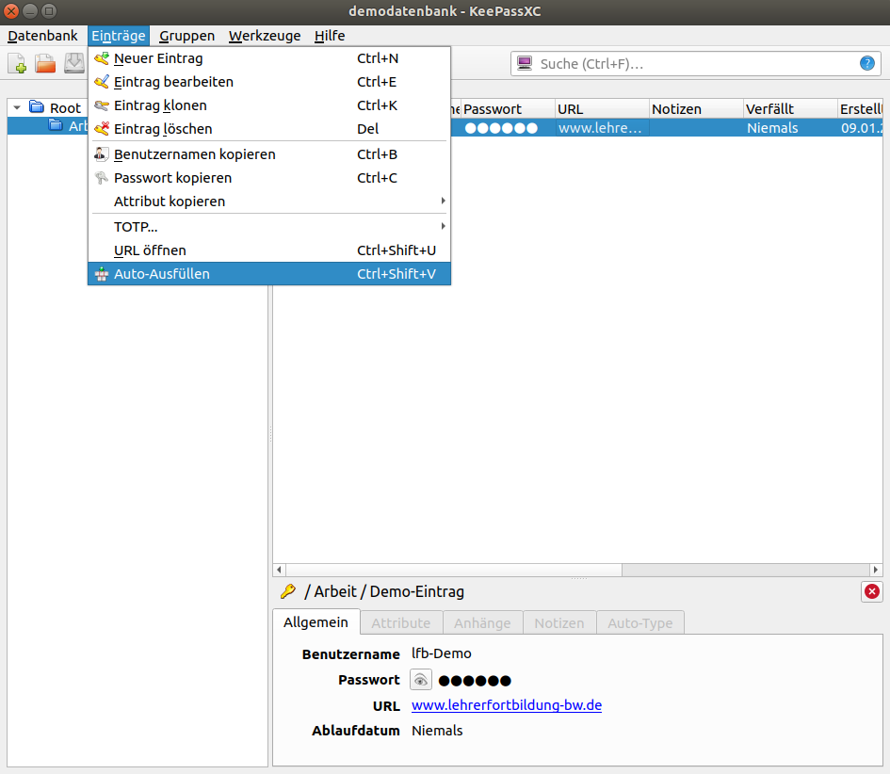This screenshot has height=774, width=890.
Task: Toggle password visibility with eye button
Action: tap(421, 680)
